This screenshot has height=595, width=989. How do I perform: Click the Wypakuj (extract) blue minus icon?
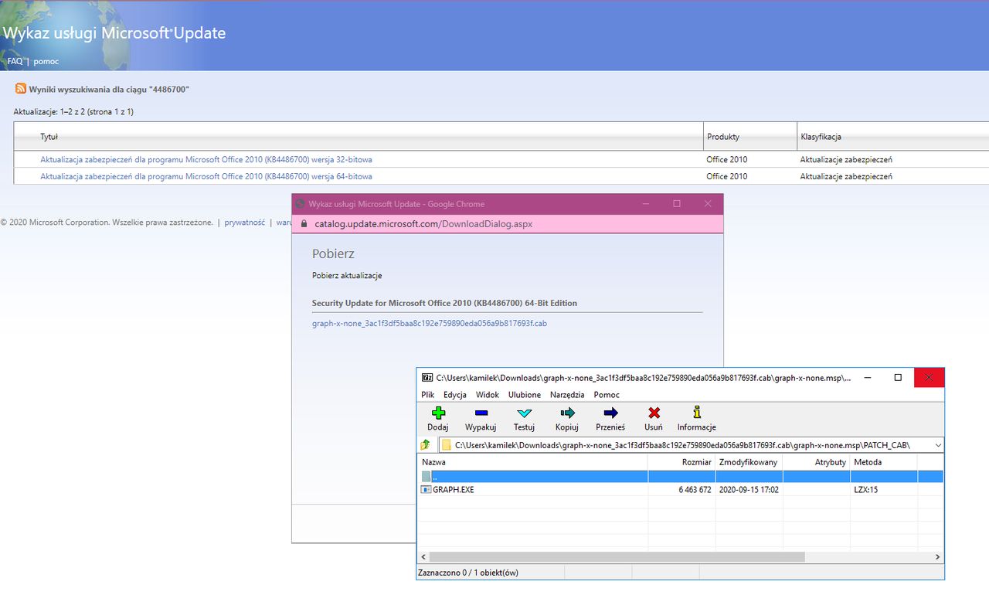point(481,413)
